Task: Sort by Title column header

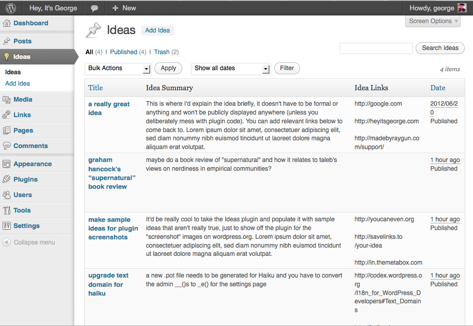Action: pos(96,88)
